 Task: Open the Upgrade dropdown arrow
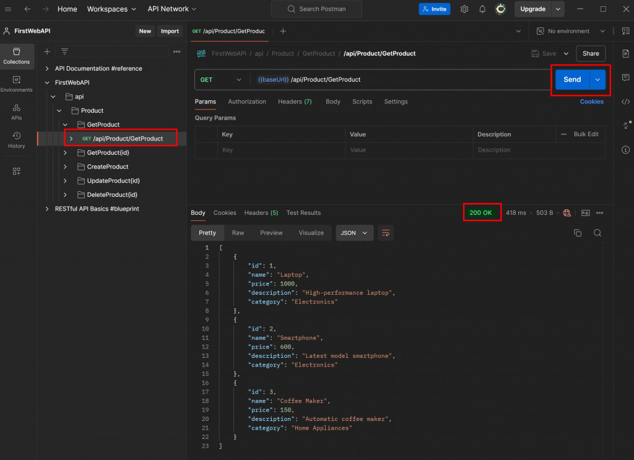pos(558,9)
